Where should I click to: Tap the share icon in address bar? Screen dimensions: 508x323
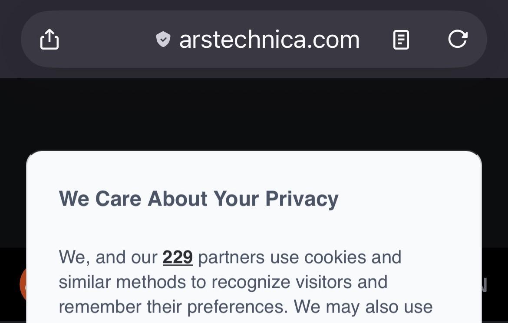pyautogui.click(x=49, y=39)
